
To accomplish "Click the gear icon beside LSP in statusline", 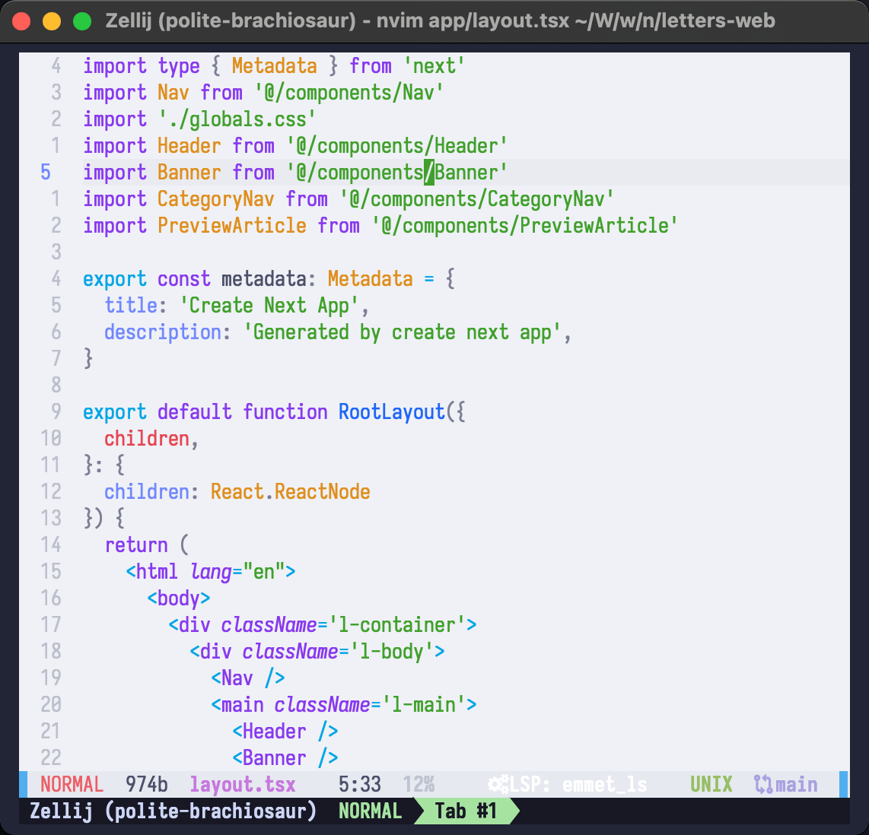I will pyautogui.click(x=498, y=785).
